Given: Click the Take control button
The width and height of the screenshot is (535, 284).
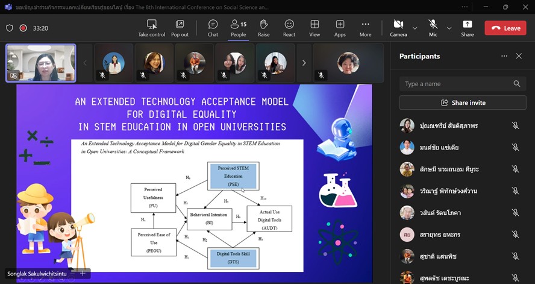Looking at the screenshot, I should [x=152, y=28].
